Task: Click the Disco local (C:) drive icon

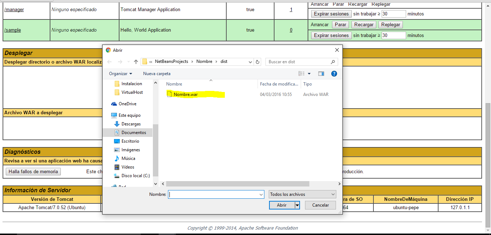Action: [x=117, y=176]
